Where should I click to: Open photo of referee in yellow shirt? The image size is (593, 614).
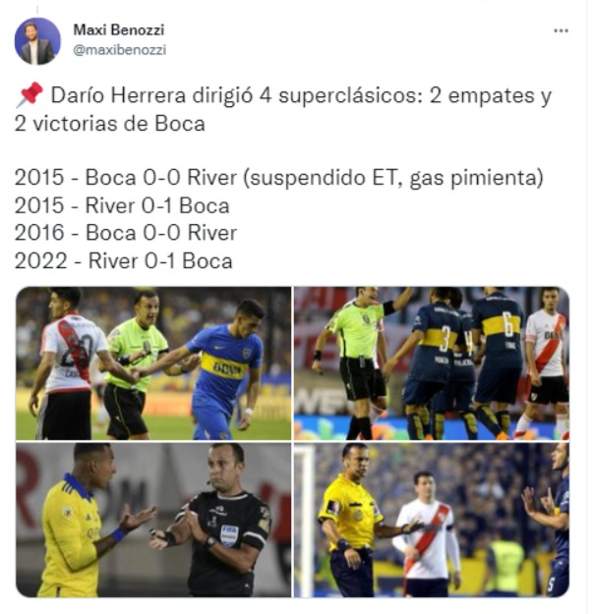click(x=432, y=520)
